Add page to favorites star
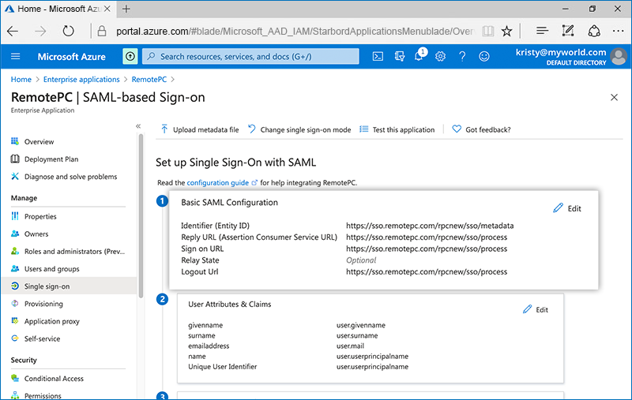This screenshot has height=400, width=632. 506,31
